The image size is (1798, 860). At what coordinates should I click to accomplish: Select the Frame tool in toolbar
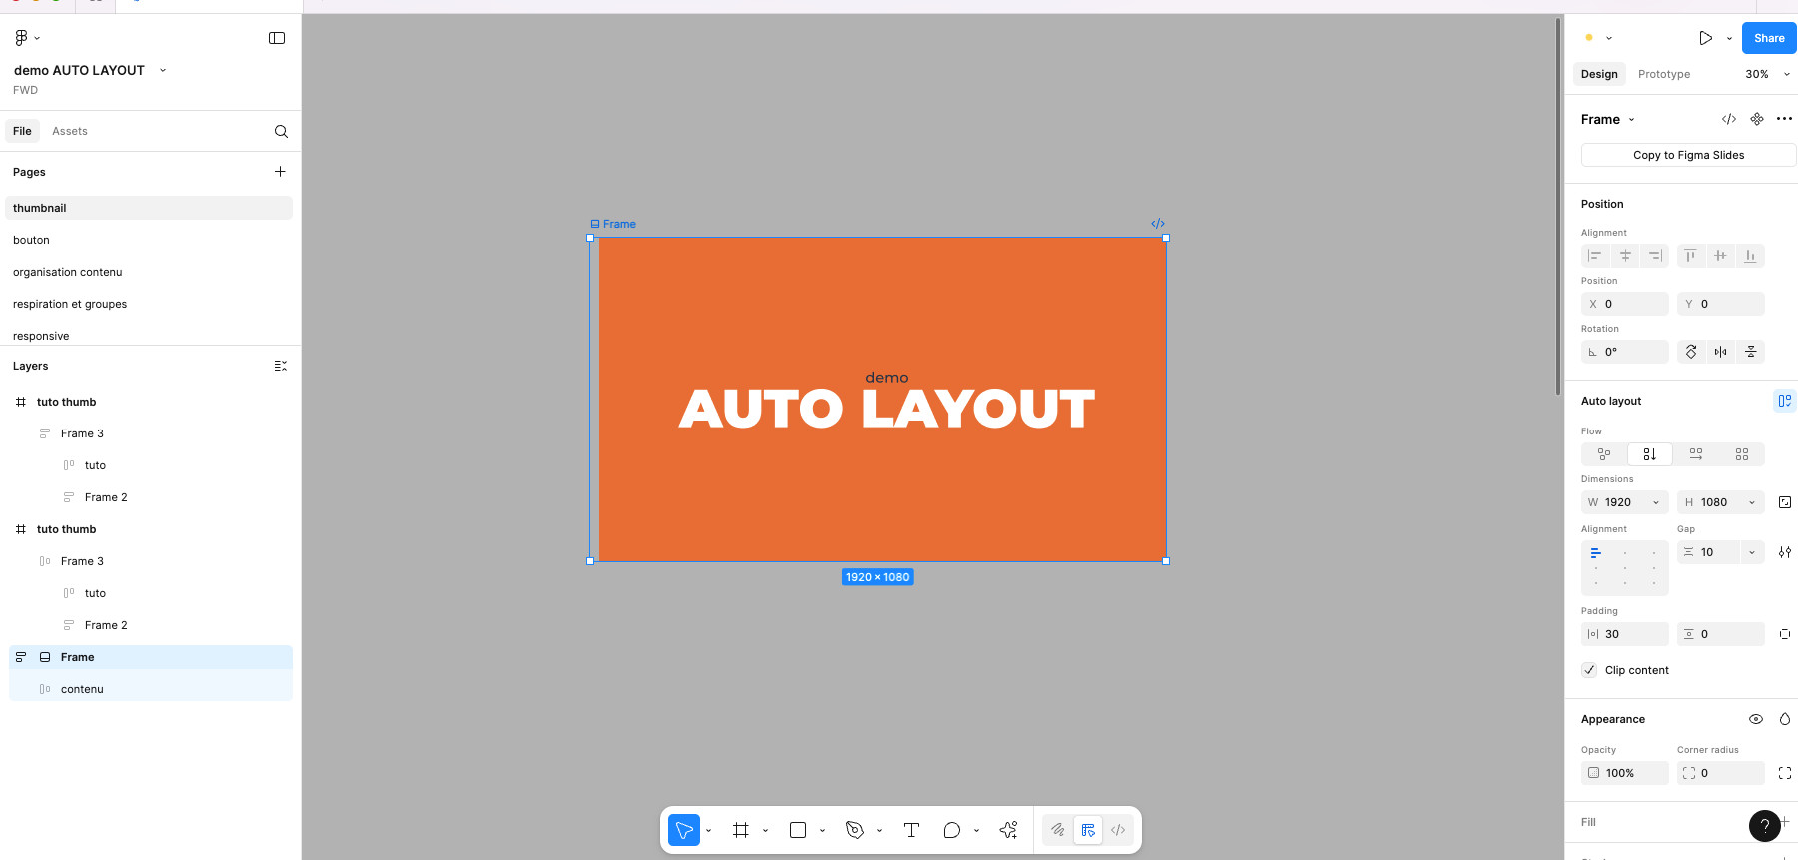pos(740,830)
